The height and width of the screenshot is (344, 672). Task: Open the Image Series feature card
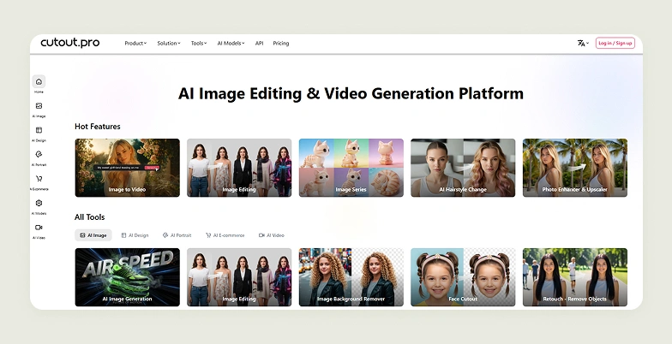pos(351,168)
